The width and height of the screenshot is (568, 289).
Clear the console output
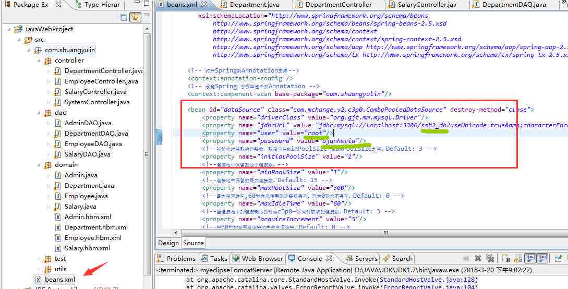pos(506,258)
